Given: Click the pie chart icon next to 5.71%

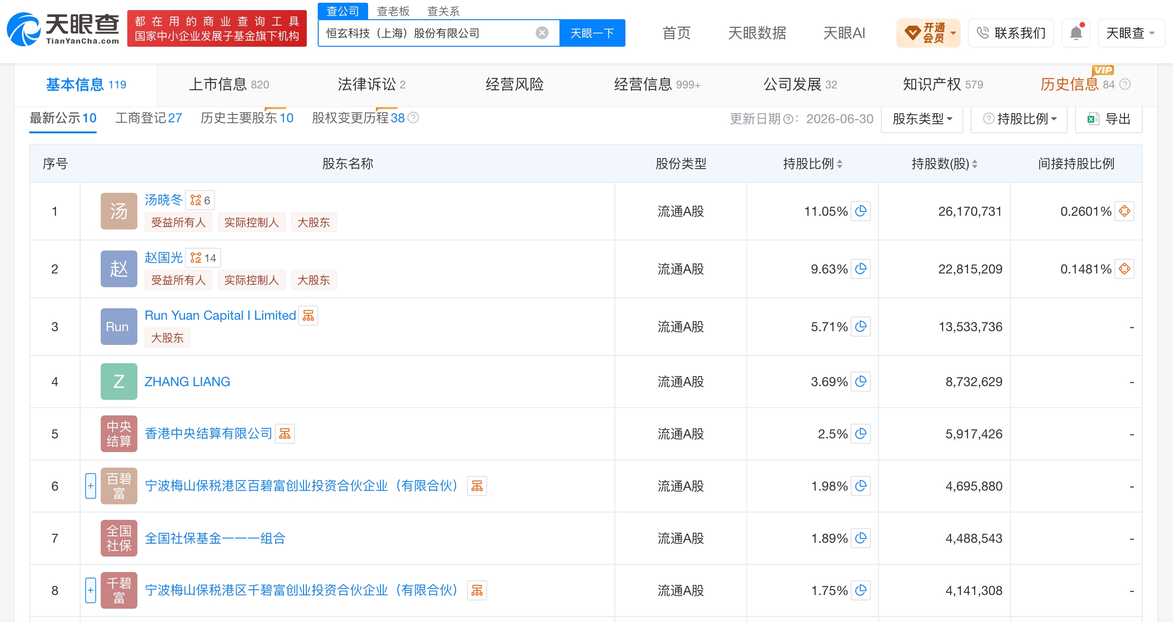Looking at the screenshot, I should (x=860, y=327).
